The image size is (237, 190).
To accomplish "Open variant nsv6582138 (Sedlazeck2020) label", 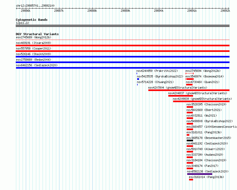I will pyautogui.click(x=208, y=171).
